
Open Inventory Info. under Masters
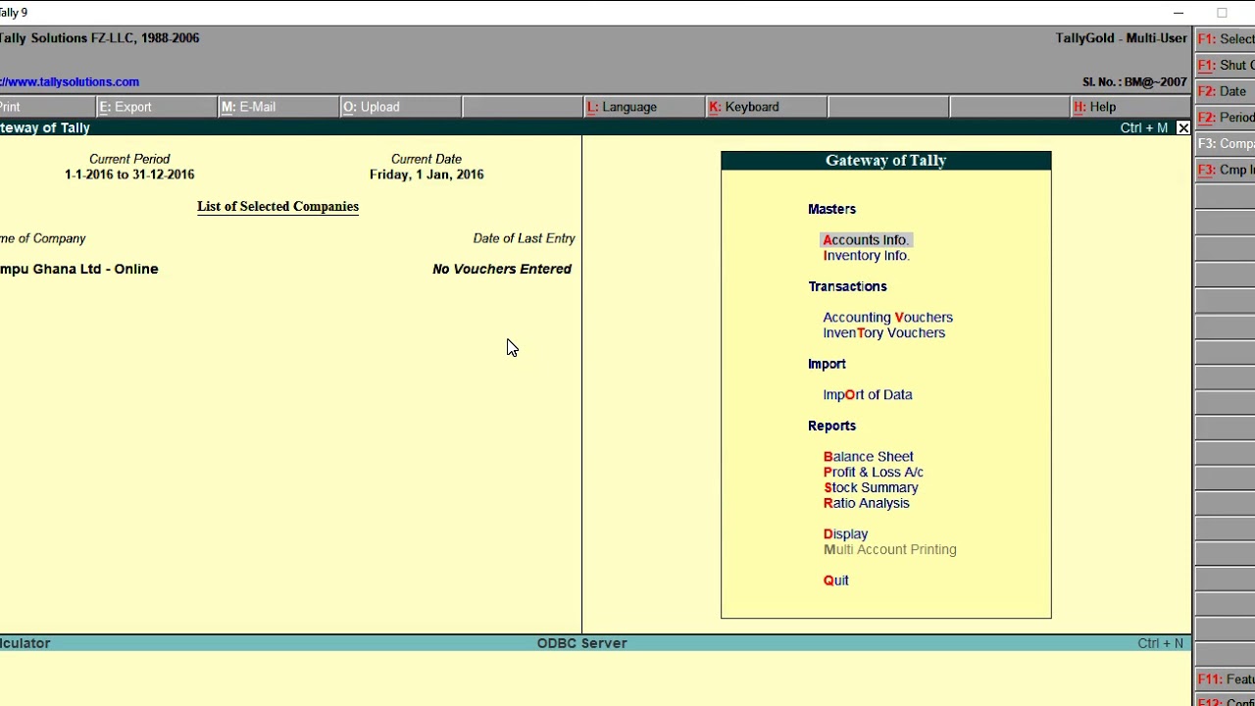tap(867, 256)
